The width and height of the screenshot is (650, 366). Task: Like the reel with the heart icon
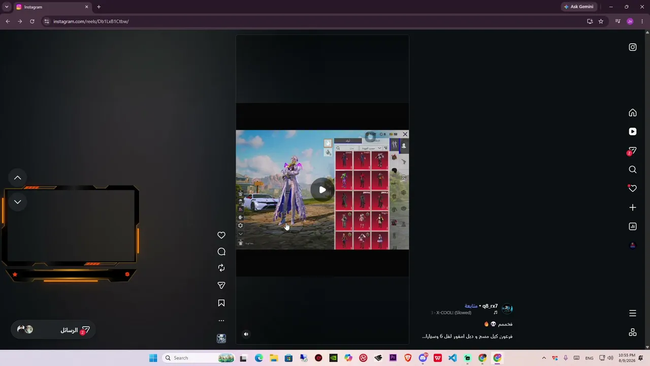(221, 235)
